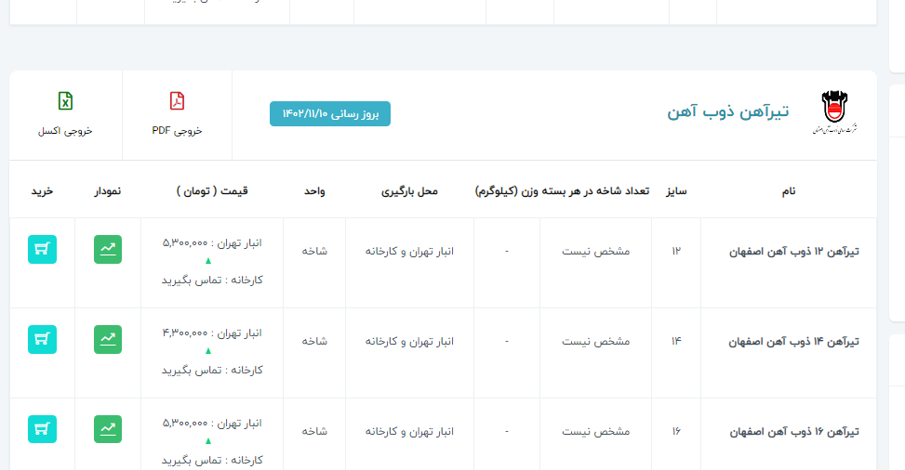Open price chart for تیرآهن ۱۶ row

[108, 429]
